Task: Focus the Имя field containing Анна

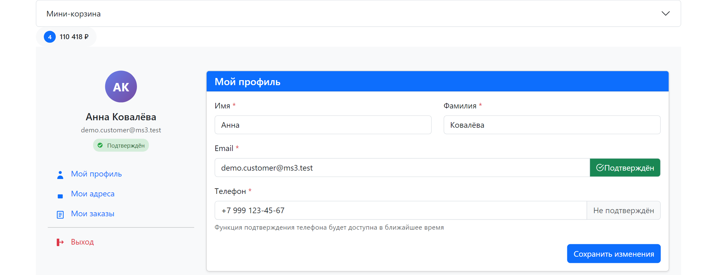Action: (323, 125)
